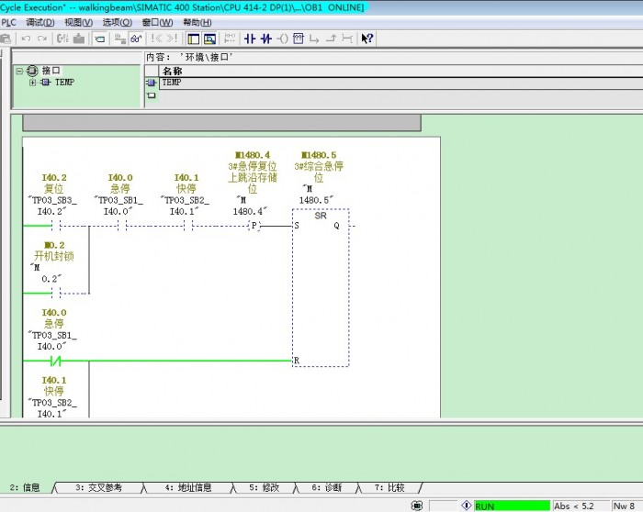Click the context help arrow icon

[367, 39]
